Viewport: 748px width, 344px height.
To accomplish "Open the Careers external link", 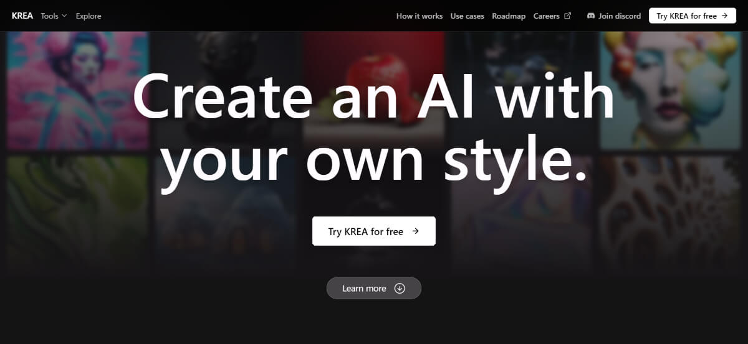I will pos(552,16).
